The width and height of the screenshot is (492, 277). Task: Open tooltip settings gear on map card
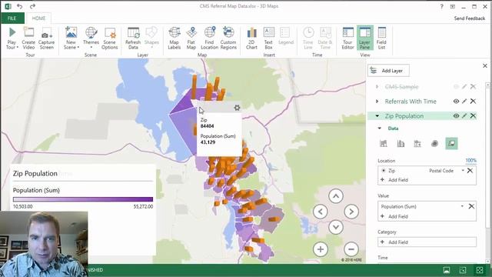pos(237,108)
